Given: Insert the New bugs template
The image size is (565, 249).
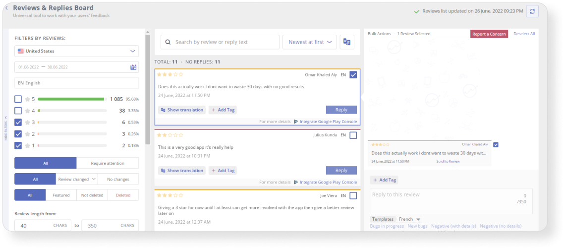Looking at the screenshot, I should (x=418, y=226).
